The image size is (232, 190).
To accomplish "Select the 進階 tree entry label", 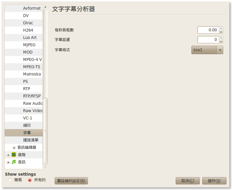I will [x=22, y=155].
